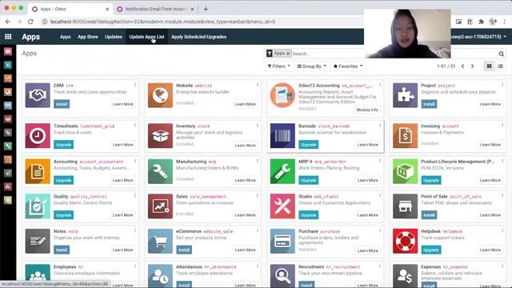Switch to Notification Email browser tab
The height and width of the screenshot is (288, 512).
tap(155, 9)
